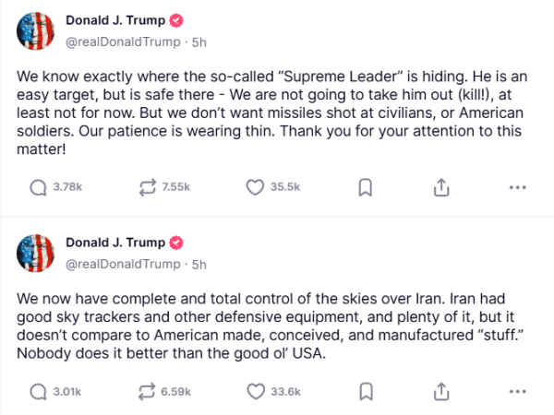Open the first post's profile avatar
The width and height of the screenshot is (554, 415).
click(36, 31)
